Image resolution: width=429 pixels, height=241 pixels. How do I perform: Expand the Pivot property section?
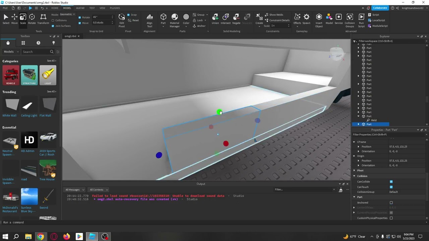tap(354, 170)
